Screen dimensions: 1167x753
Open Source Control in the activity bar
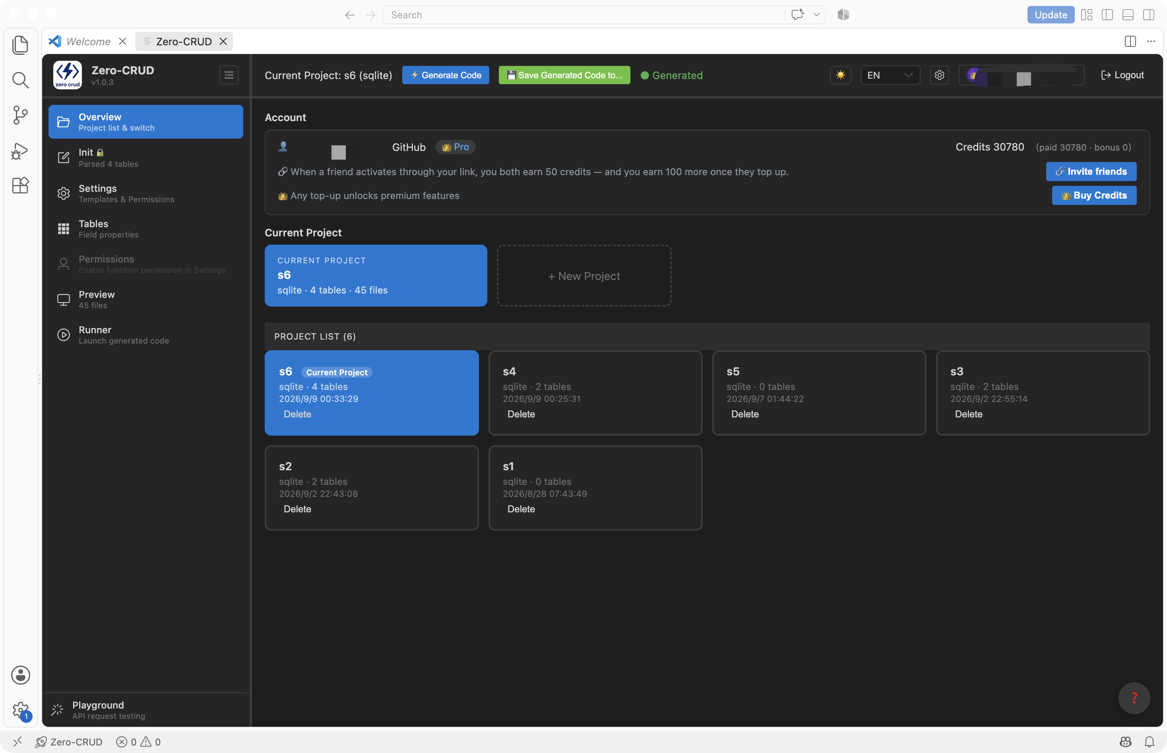coord(20,116)
